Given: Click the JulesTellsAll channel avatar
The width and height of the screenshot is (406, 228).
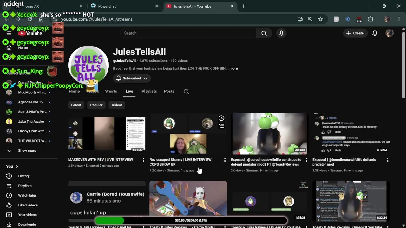Looking at the screenshot, I should 89,66.
